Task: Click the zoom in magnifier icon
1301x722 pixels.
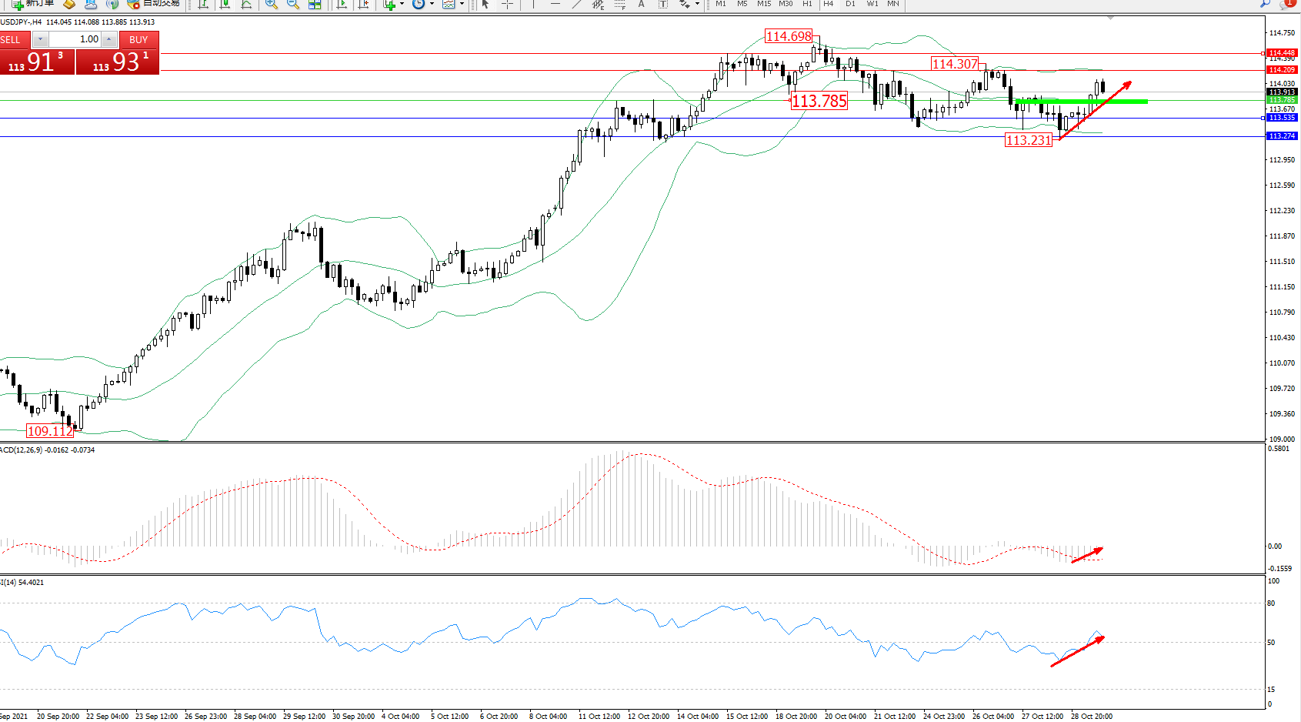Action: [x=272, y=4]
